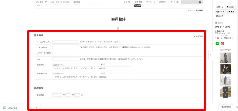This screenshot has width=238, height=111.
Task: Click the birth day (日) field
Action: point(77,95)
